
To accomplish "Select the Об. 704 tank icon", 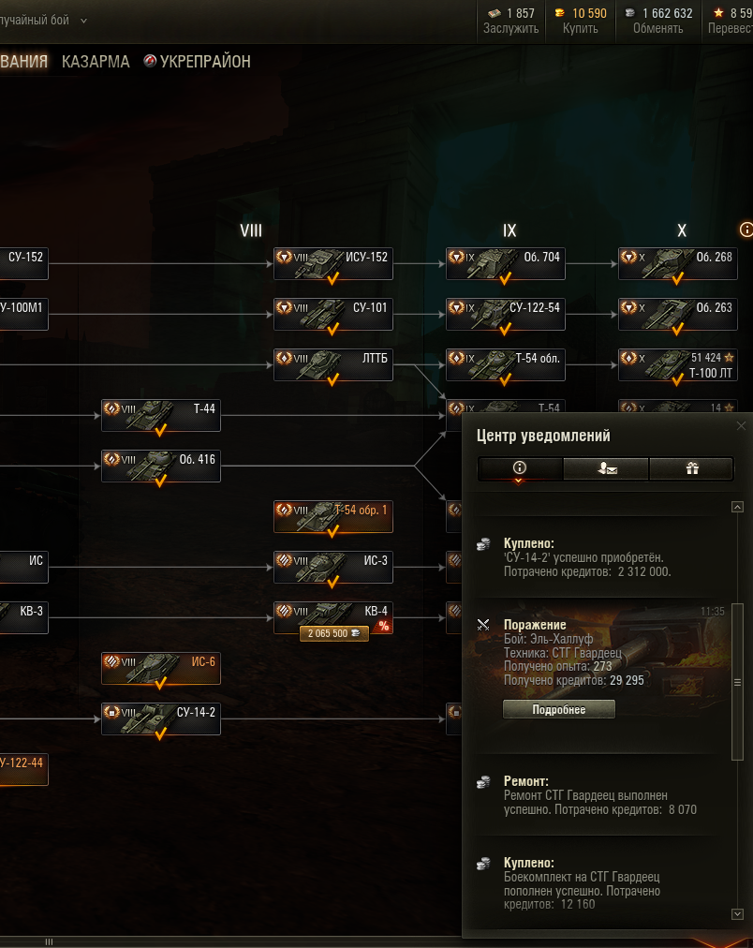I will (505, 263).
